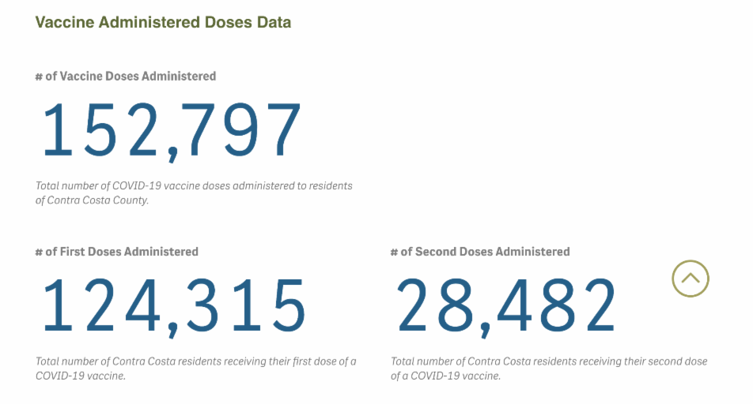The width and height of the screenshot is (753, 404).
Task: Click the 152,797 total doses figure
Action: [171, 129]
